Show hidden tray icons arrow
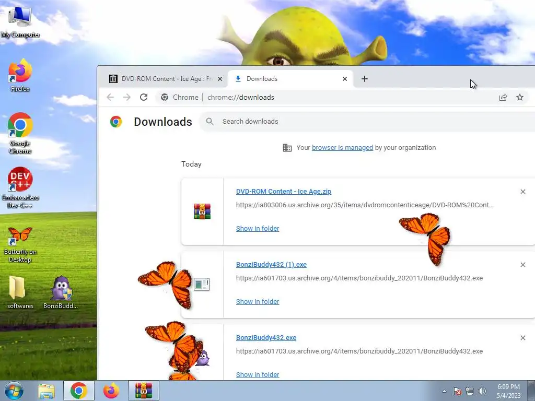This screenshot has height=401, width=535. 444,391
